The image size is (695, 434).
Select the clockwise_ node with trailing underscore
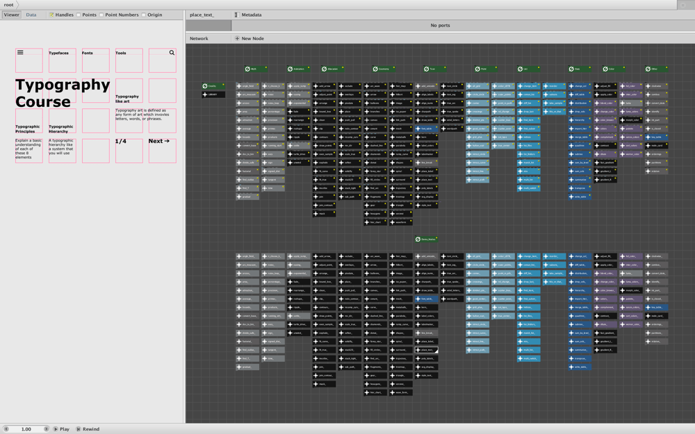click(657, 256)
